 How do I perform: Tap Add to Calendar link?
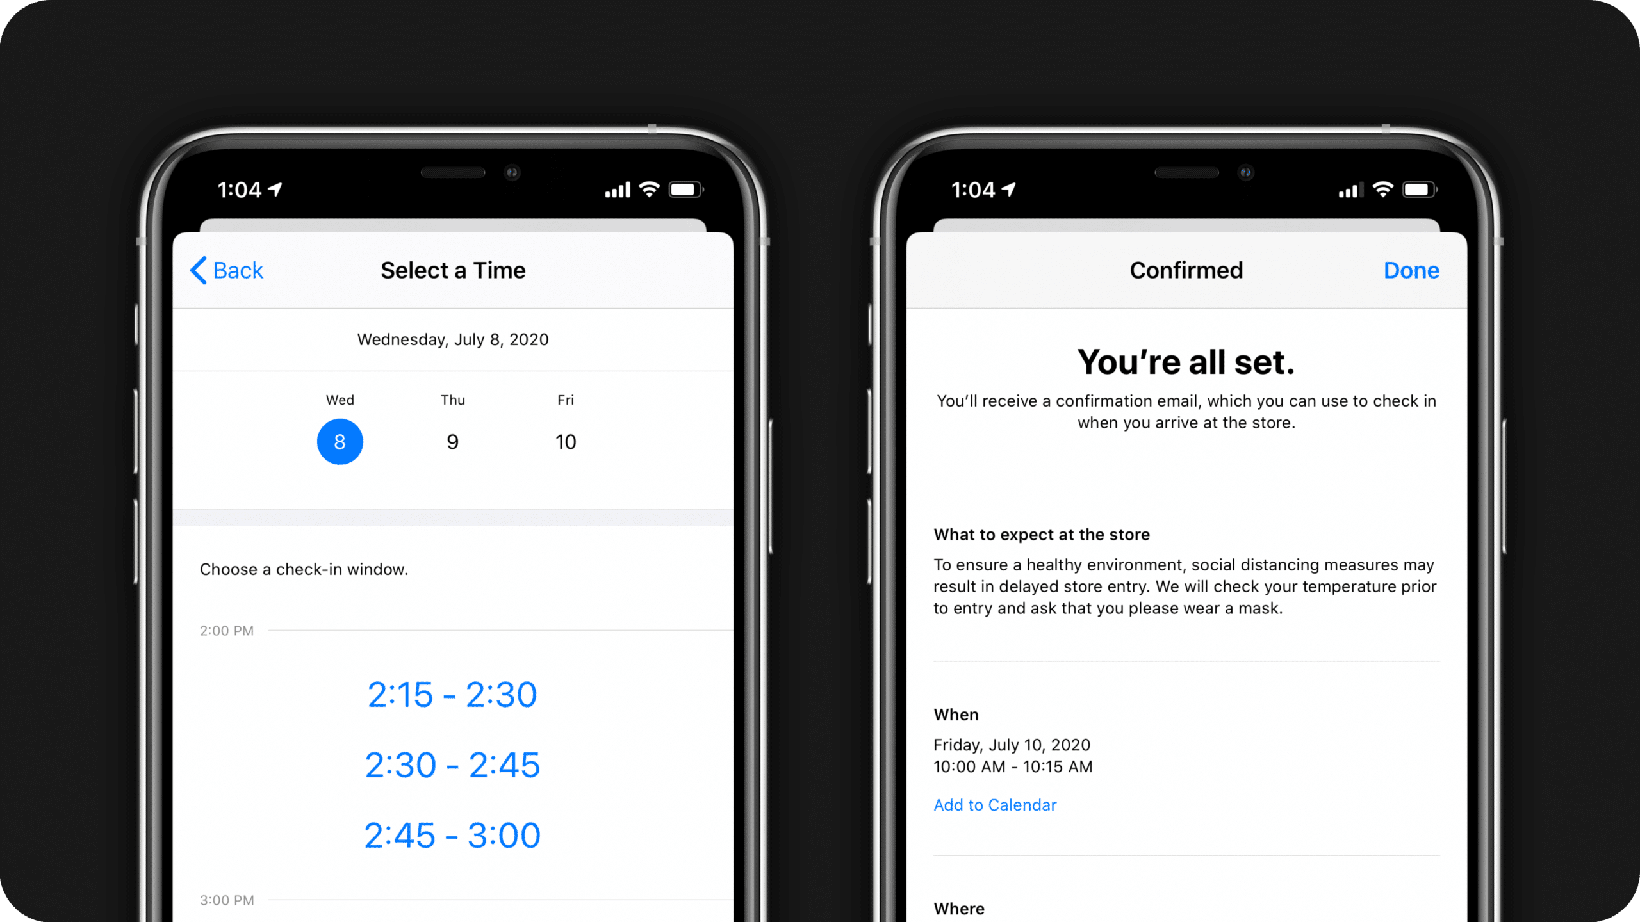click(x=997, y=804)
